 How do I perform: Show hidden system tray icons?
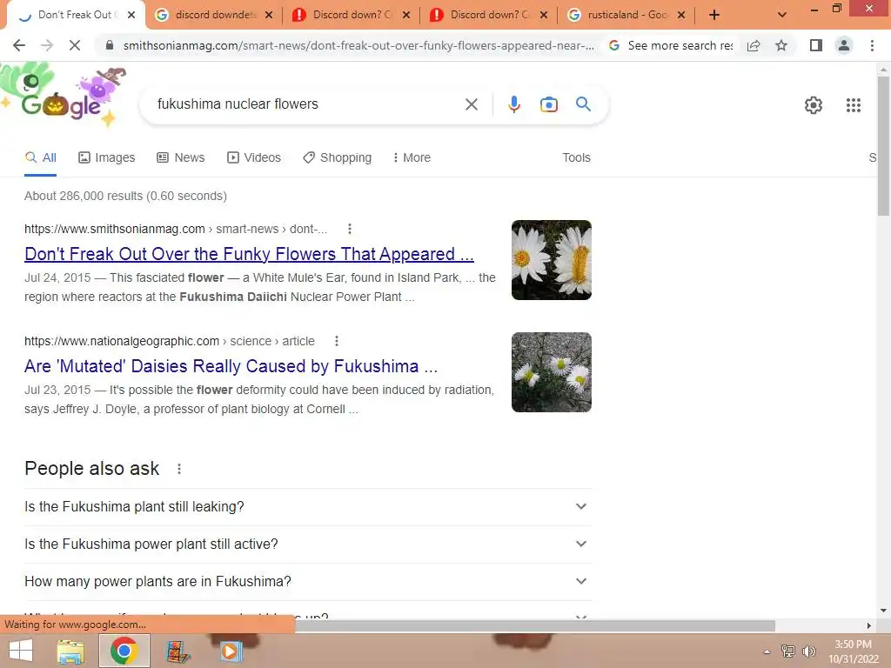767,651
